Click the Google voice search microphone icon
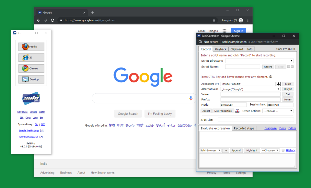 pyautogui.click(x=191, y=98)
